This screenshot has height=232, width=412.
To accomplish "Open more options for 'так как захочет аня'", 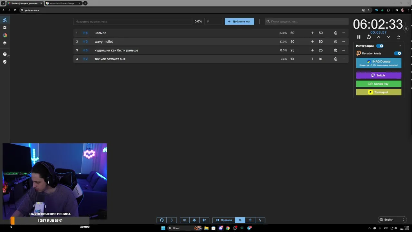I will pos(344,59).
